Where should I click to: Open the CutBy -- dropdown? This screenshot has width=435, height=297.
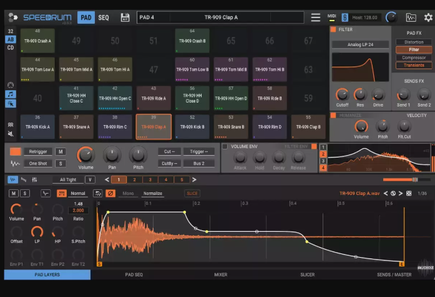click(169, 163)
